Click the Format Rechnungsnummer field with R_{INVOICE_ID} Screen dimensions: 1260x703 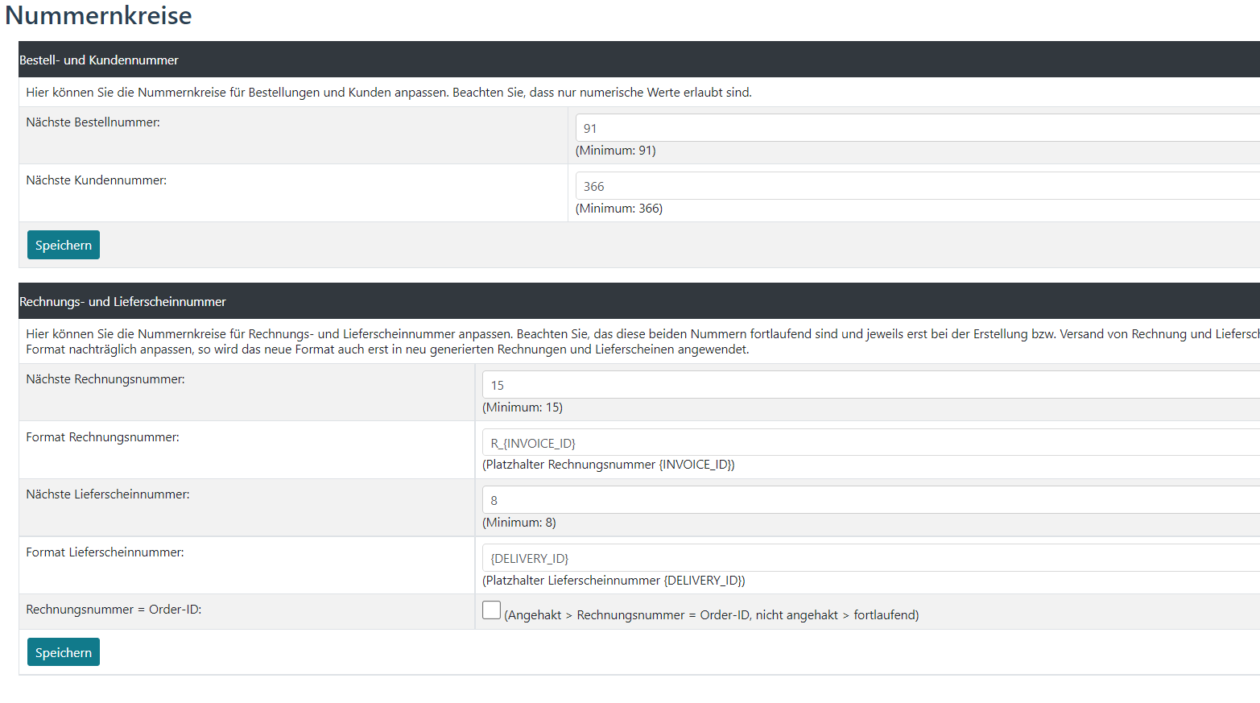870,443
